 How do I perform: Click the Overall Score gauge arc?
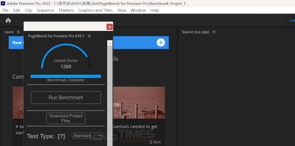[x=66, y=56]
